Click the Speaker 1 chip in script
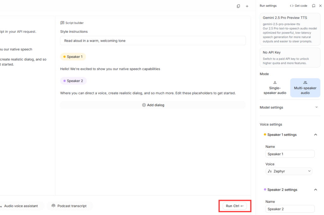 pos(73,57)
